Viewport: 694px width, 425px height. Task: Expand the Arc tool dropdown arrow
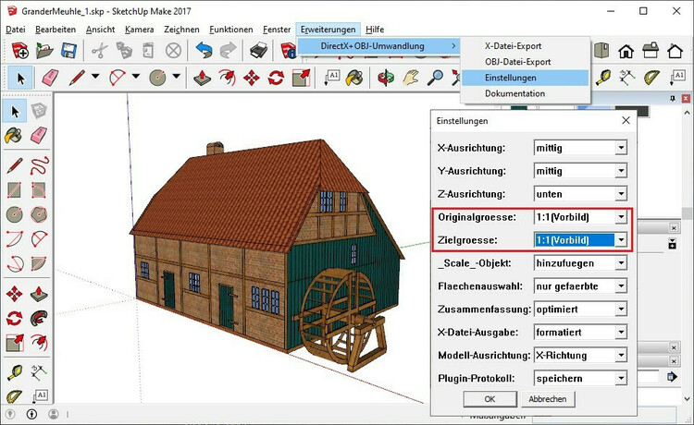pos(136,77)
